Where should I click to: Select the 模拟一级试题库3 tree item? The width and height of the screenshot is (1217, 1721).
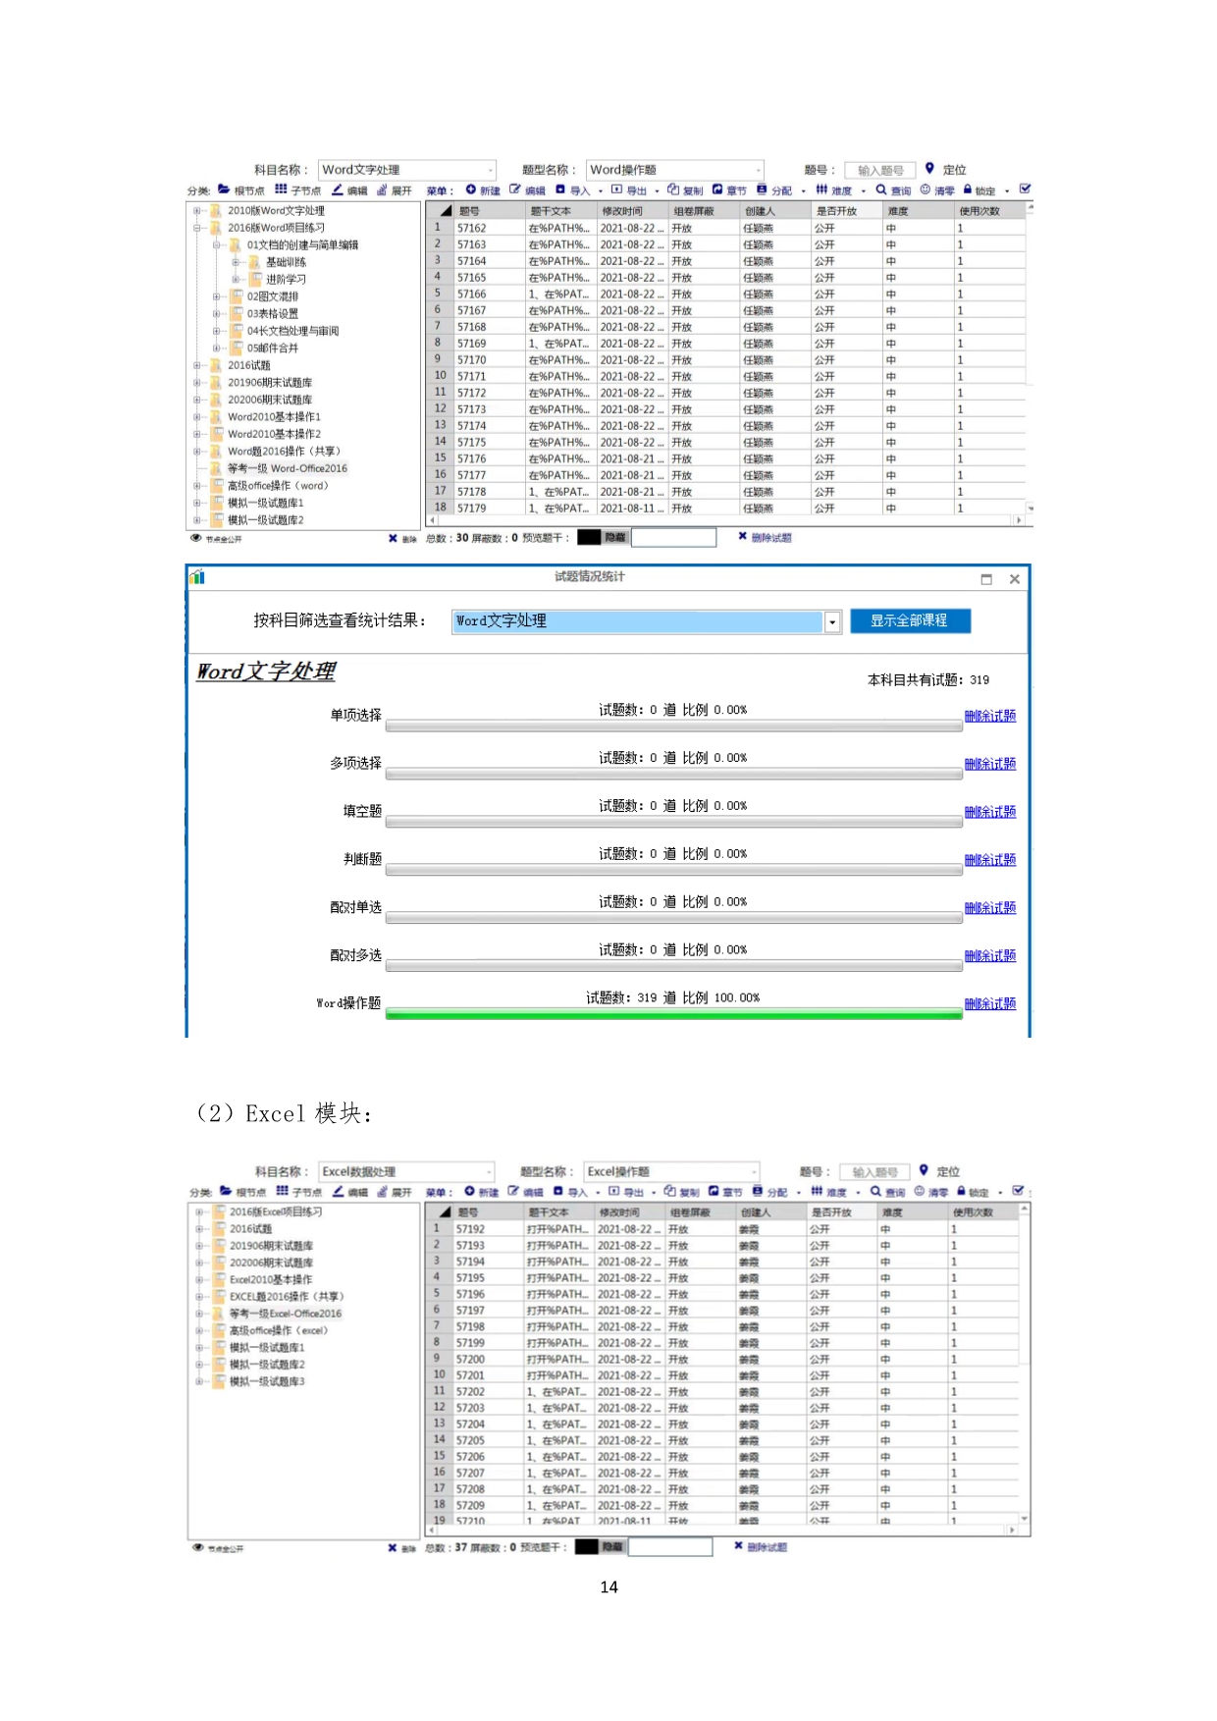pyautogui.click(x=267, y=1382)
